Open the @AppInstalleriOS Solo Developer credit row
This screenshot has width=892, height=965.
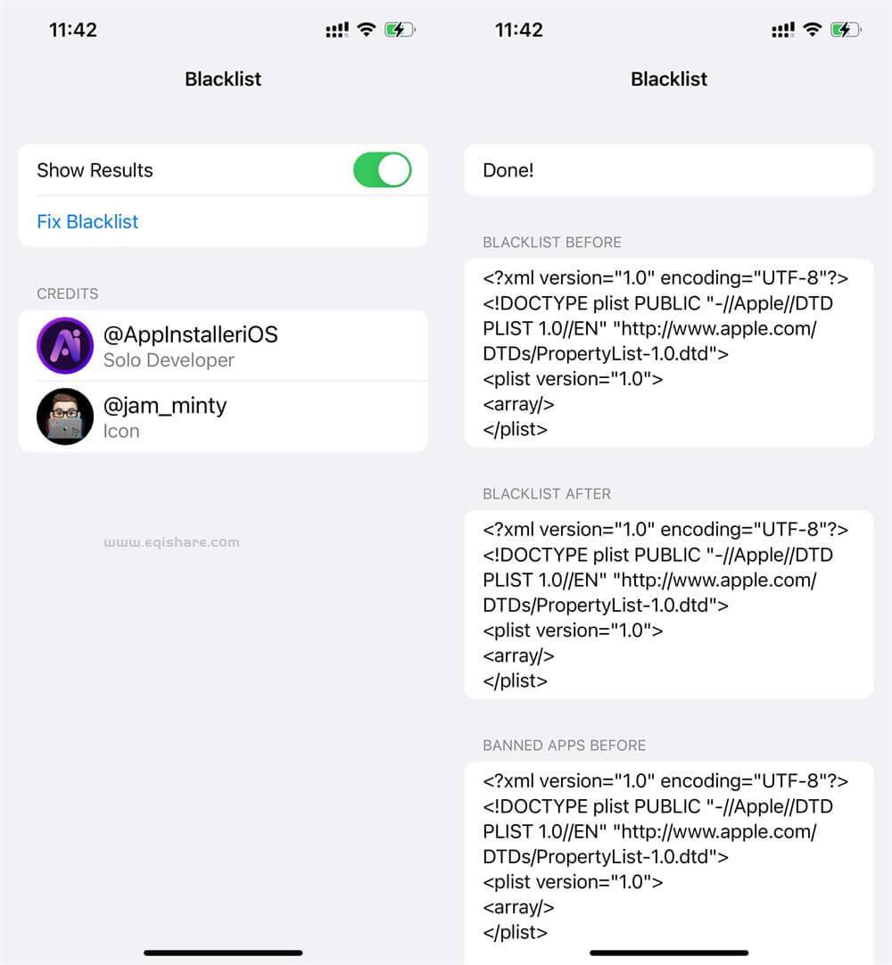coord(223,347)
